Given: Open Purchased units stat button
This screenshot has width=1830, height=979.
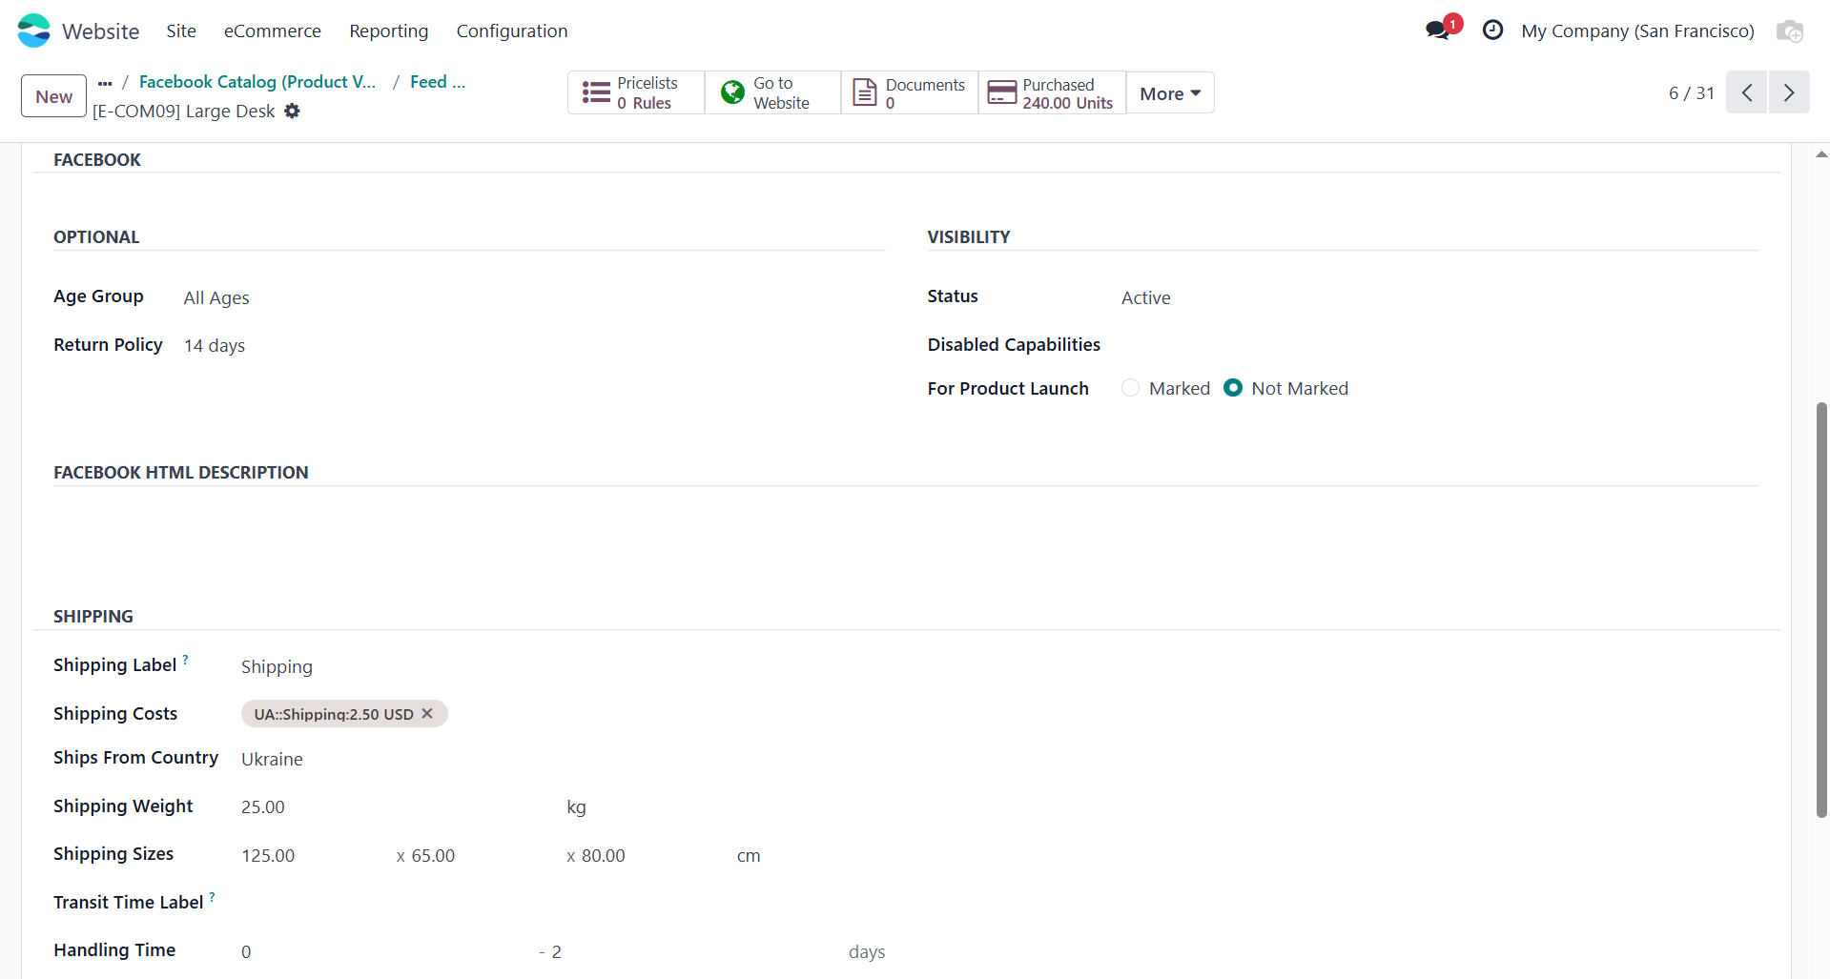Looking at the screenshot, I should (1052, 92).
